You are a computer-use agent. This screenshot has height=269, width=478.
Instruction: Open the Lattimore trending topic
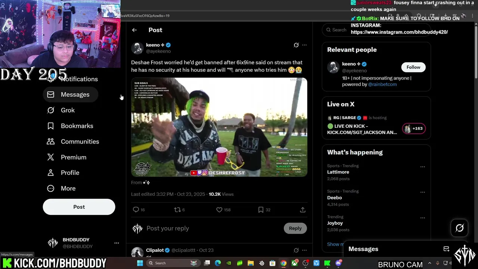[338, 172]
